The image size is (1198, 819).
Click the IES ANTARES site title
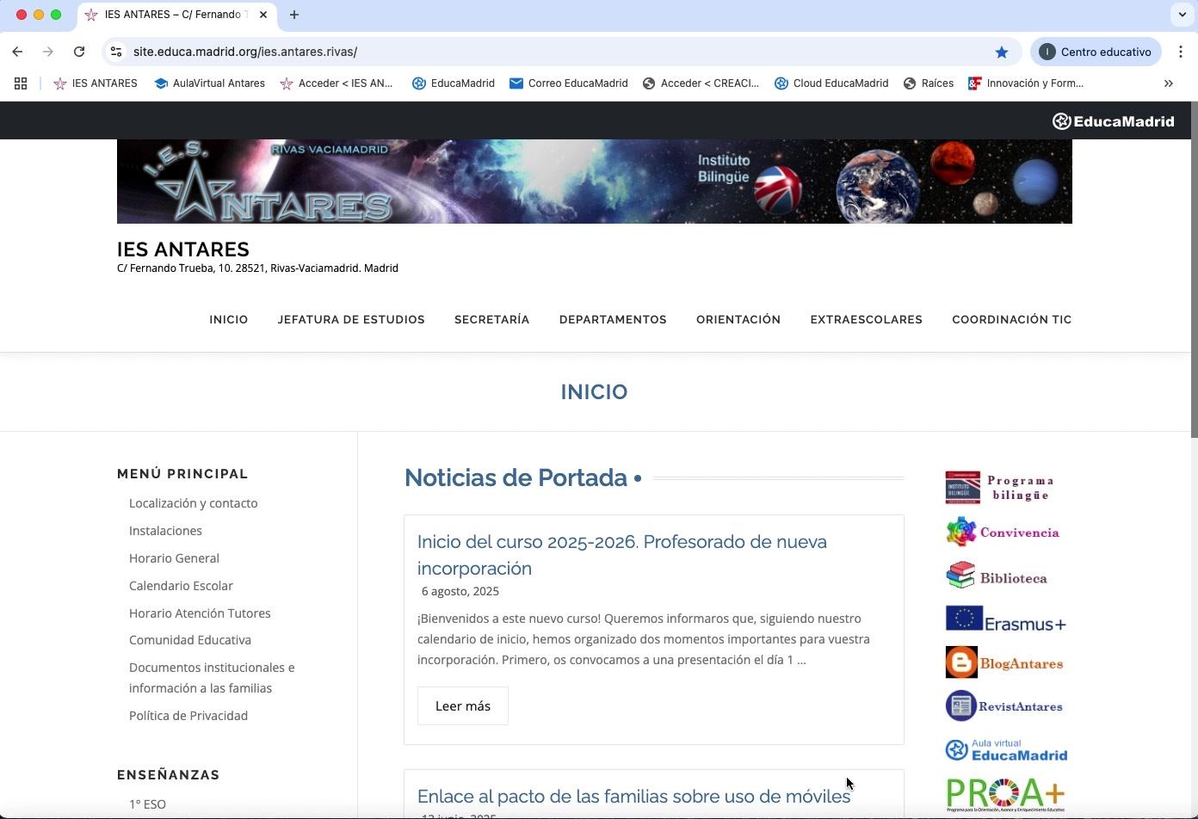[183, 249]
